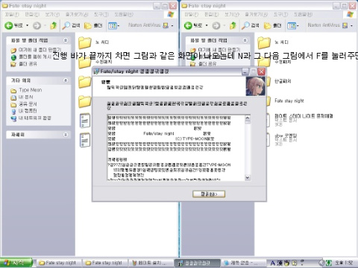Open 도움말(H) menu in right window
The image size is (358, 268).
click(304, 14)
